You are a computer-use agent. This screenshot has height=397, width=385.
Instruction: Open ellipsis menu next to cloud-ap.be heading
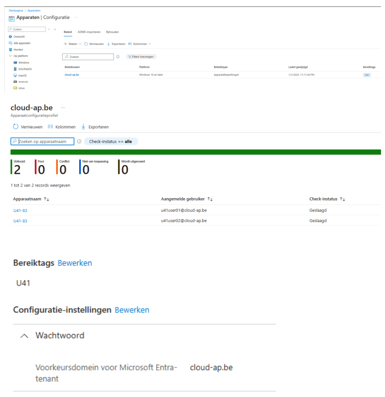point(63,108)
